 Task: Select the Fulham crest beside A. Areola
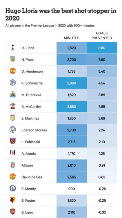(x=13, y=153)
